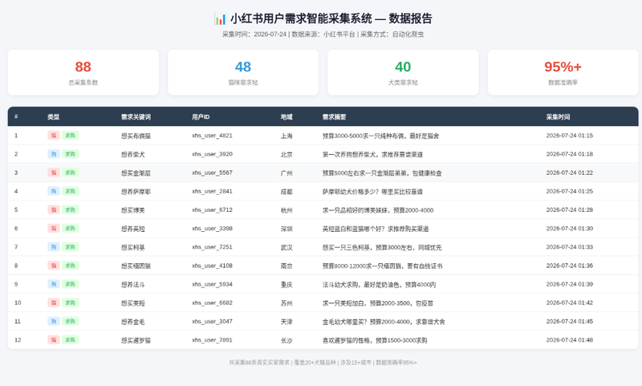Click the # column header
The height and width of the screenshot is (386, 642).
tap(16, 116)
